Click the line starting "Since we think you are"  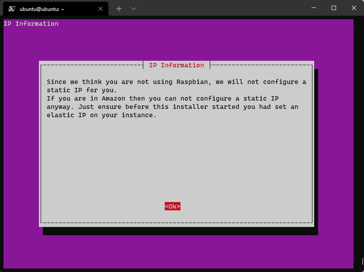pyautogui.click(x=177, y=82)
